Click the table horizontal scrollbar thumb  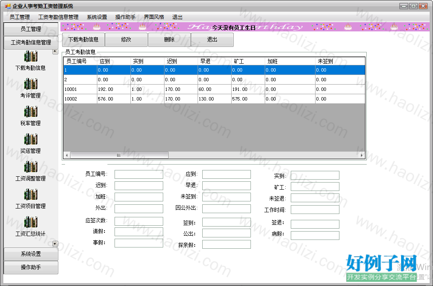[119, 155]
